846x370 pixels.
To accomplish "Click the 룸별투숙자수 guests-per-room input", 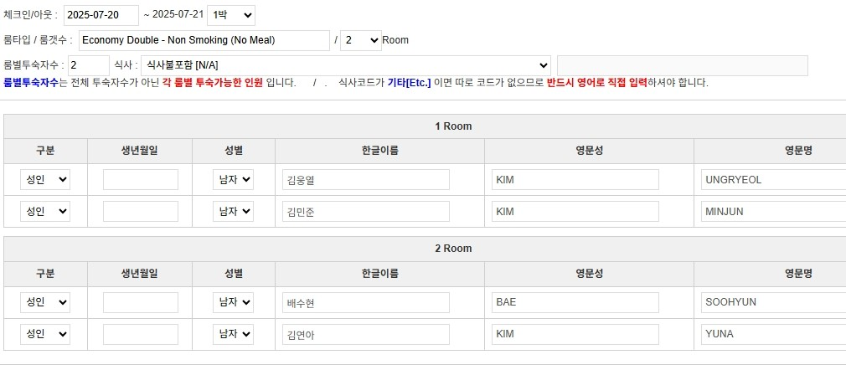I will point(88,65).
